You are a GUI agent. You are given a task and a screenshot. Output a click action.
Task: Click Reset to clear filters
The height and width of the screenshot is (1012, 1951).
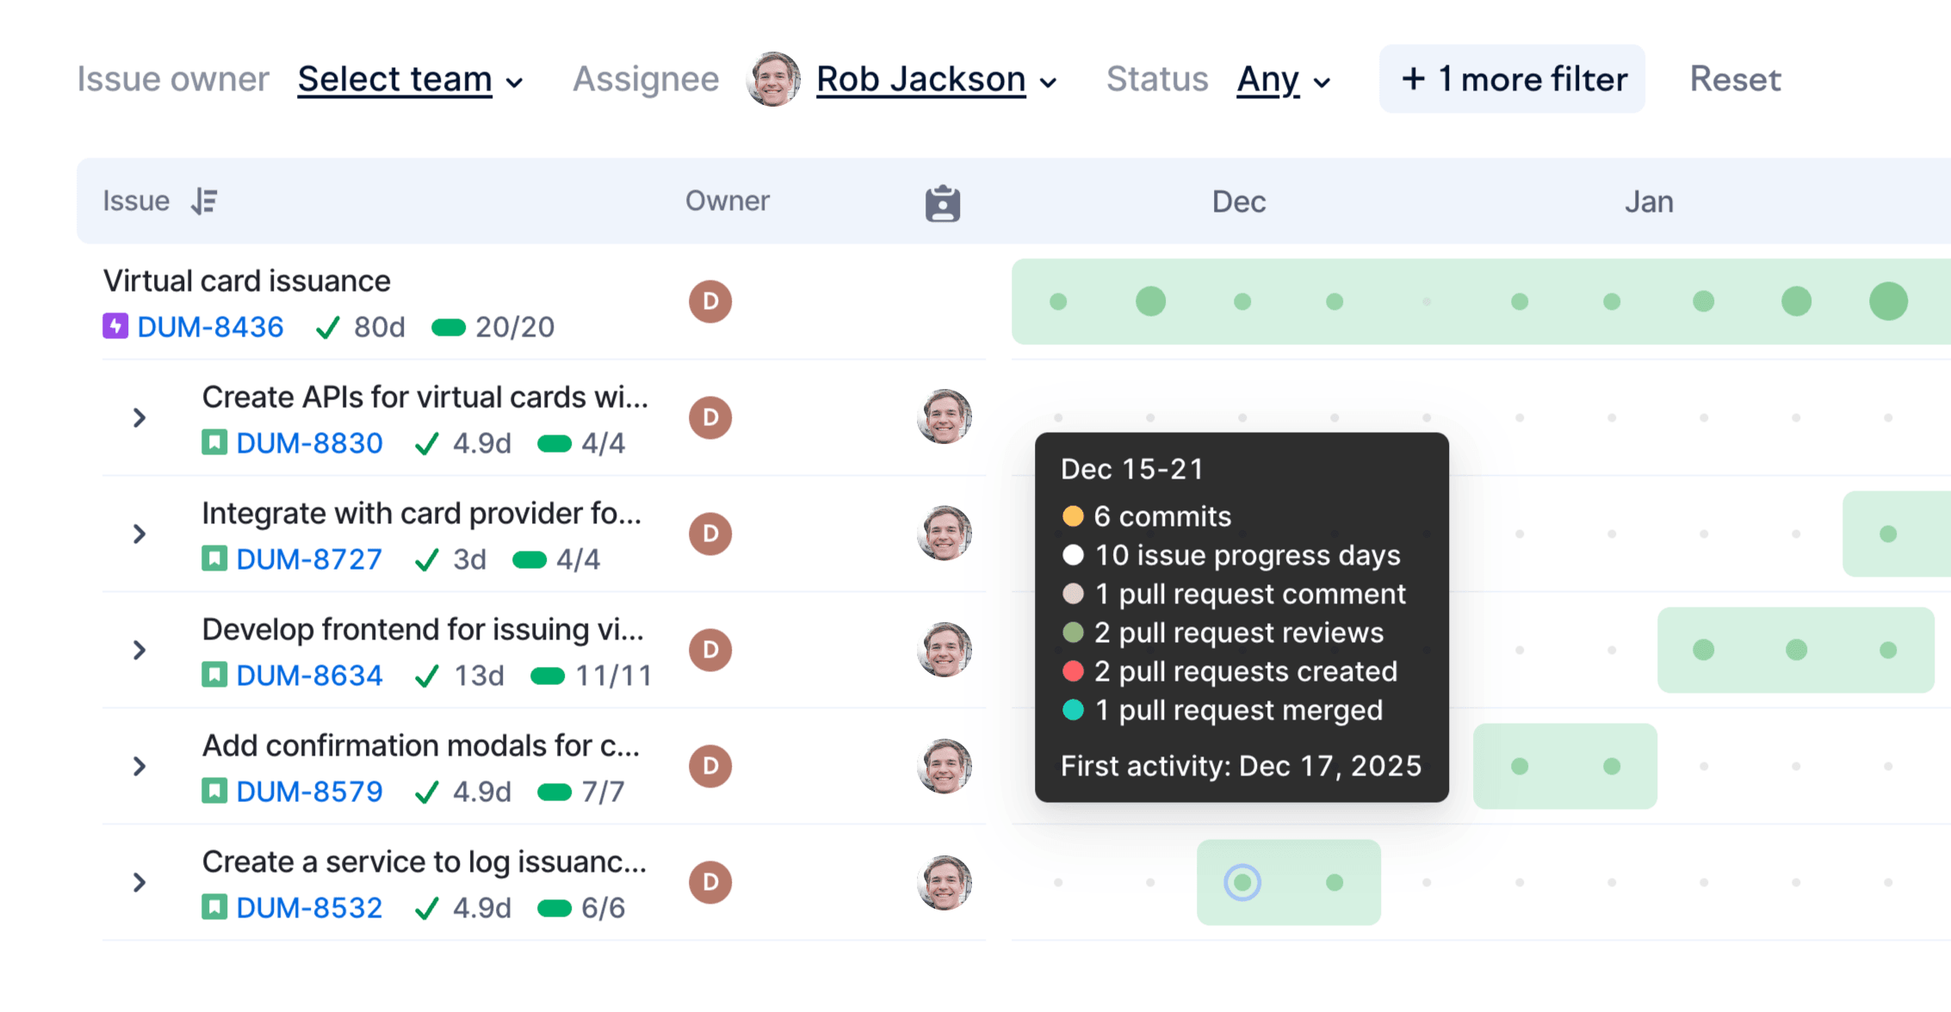point(1735,79)
